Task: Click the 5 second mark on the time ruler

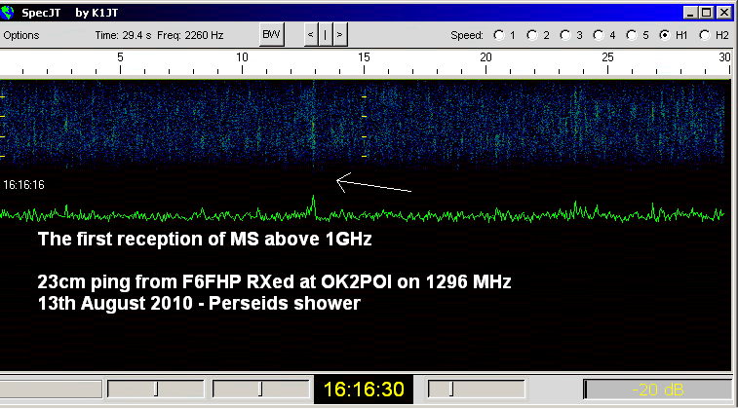Action: 121,57
